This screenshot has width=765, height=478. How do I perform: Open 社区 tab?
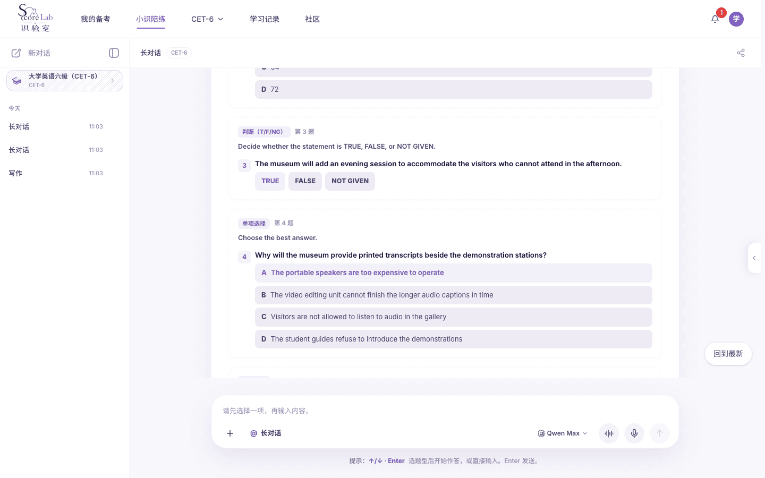[312, 19]
